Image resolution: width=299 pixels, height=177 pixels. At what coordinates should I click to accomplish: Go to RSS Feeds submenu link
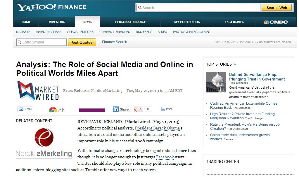(x=144, y=32)
